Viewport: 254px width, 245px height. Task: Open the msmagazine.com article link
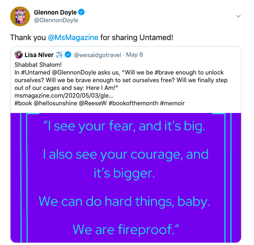[64, 96]
